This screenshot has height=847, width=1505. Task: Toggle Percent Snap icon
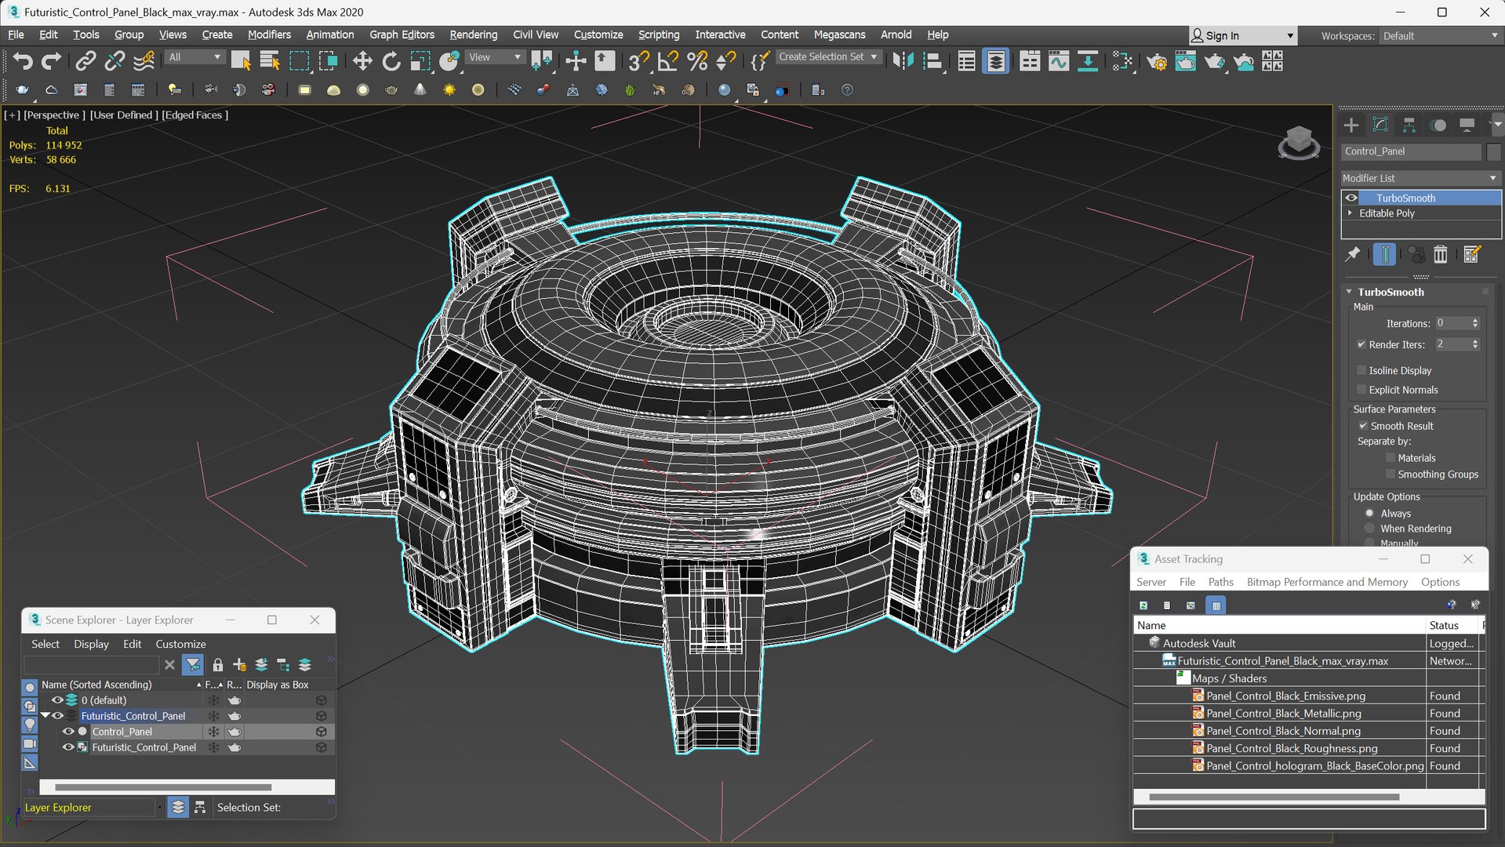click(696, 60)
